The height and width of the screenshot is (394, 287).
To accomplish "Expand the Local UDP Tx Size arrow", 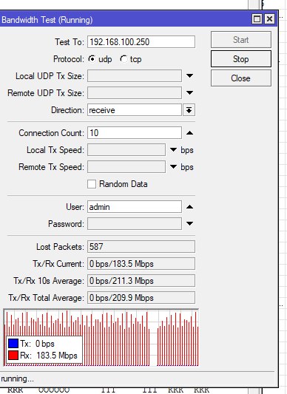I will click(x=189, y=75).
